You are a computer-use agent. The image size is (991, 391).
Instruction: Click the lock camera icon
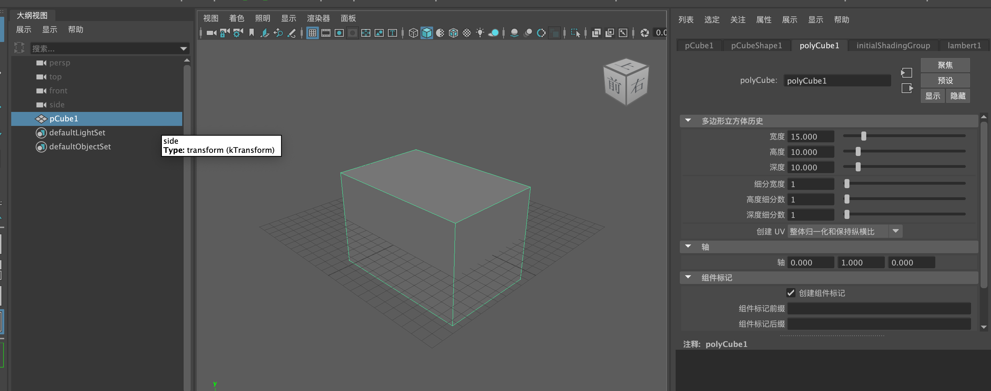(225, 33)
